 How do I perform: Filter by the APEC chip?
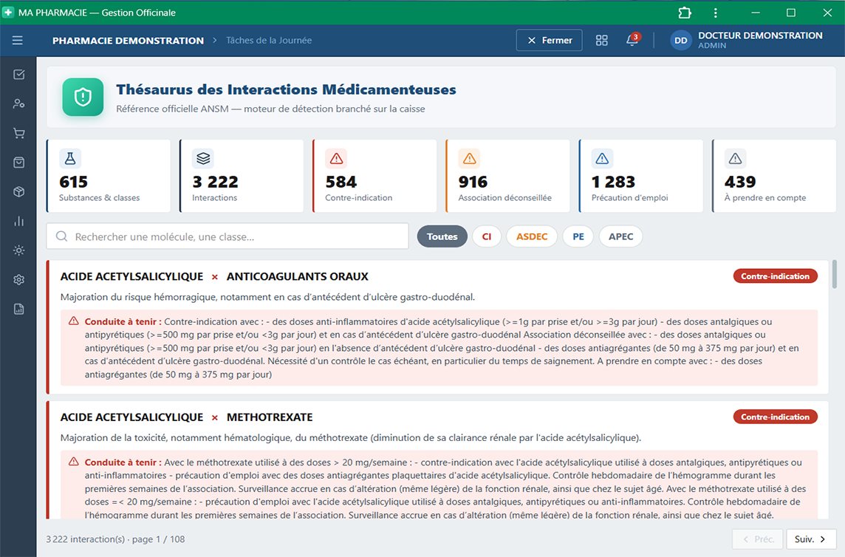(620, 236)
